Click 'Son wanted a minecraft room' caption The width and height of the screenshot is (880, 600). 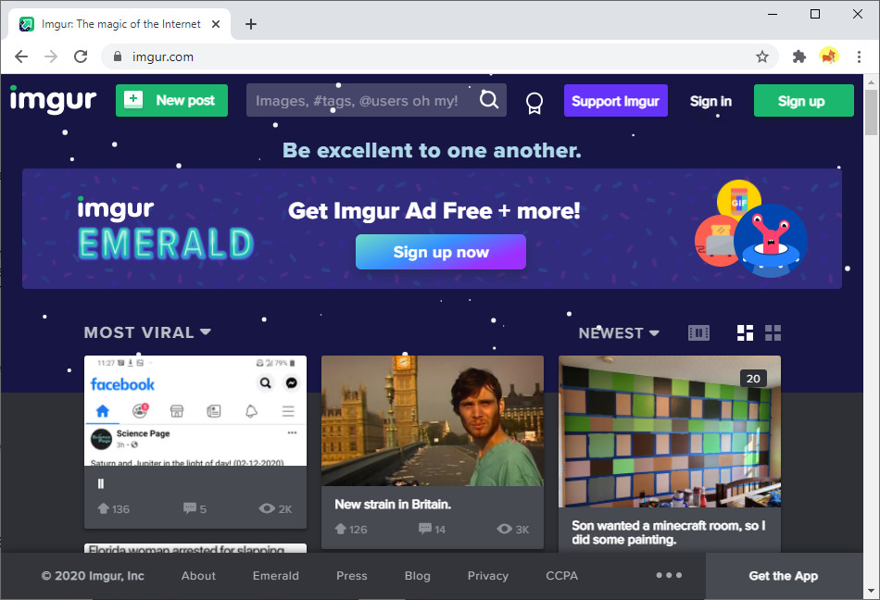[668, 532]
